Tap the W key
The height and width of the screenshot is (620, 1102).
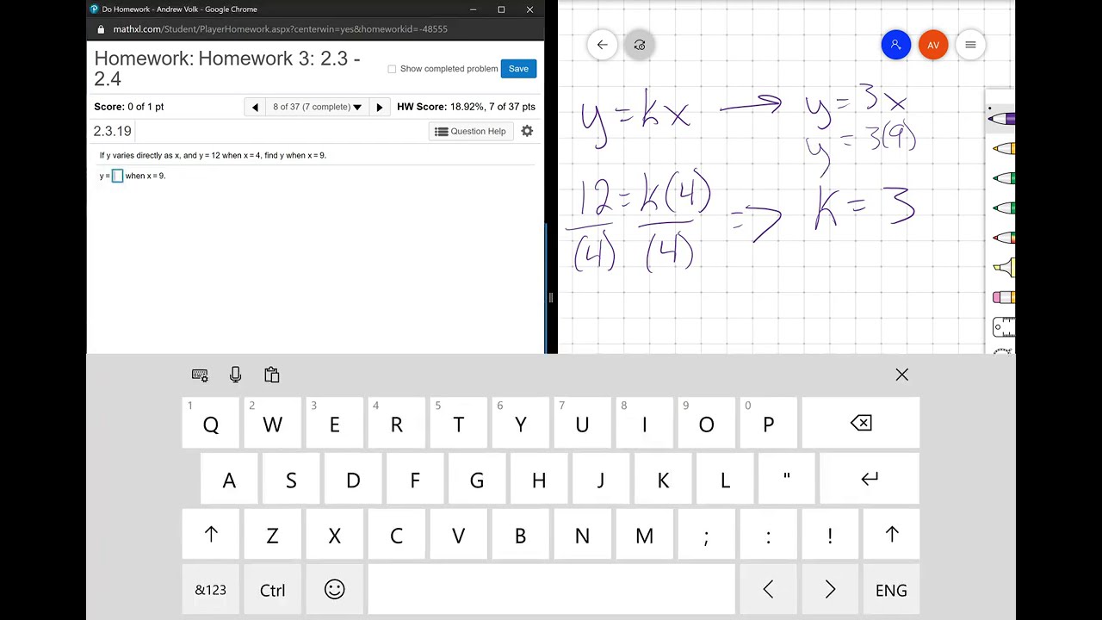tap(273, 423)
